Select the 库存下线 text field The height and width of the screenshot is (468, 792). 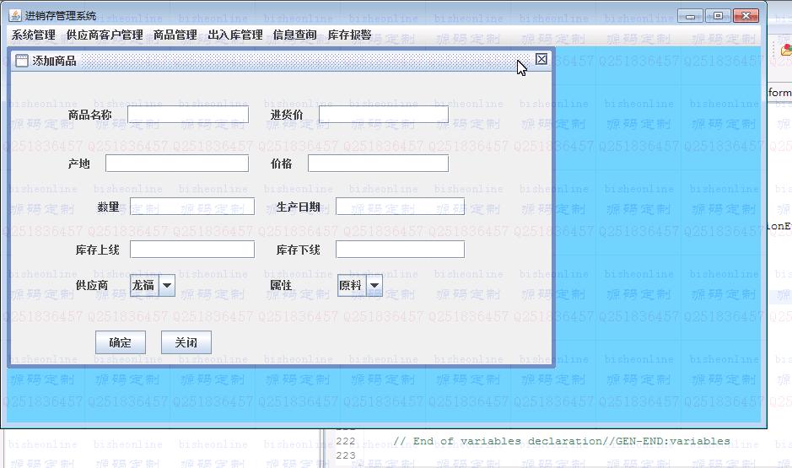(400, 250)
